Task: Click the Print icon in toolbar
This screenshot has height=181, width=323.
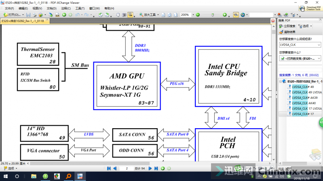Action: [x=34, y=15]
